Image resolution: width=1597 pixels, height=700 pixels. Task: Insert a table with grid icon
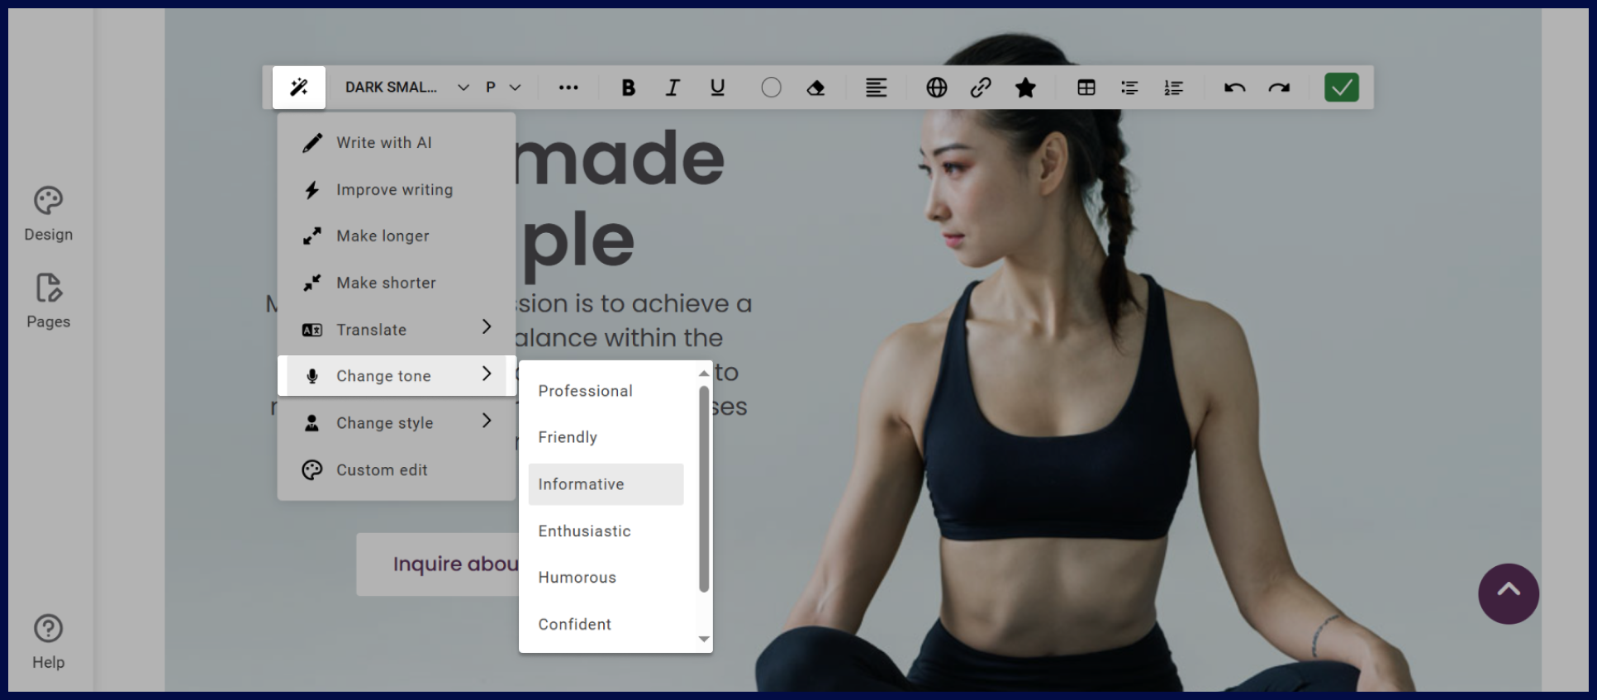pyautogui.click(x=1086, y=87)
